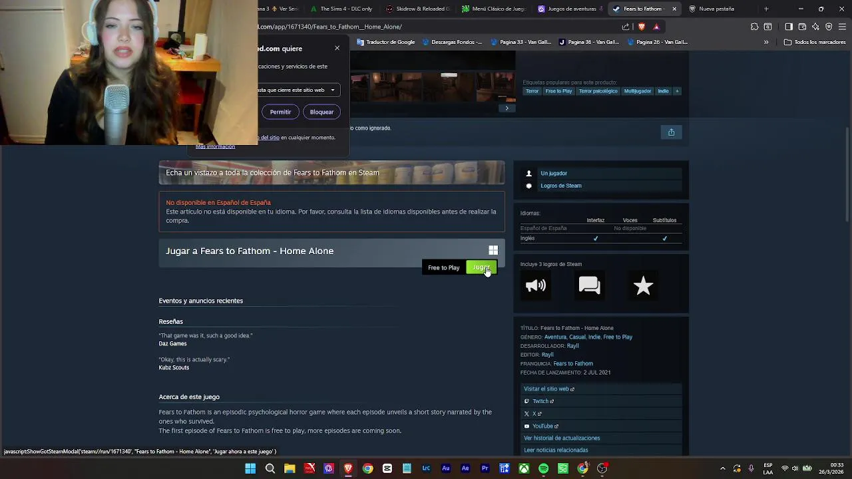Open the Xbox app from the taskbar

coord(524,468)
